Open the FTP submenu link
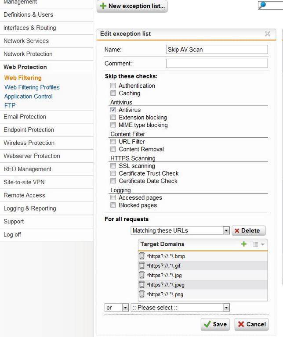283x337 pixels. point(10,105)
